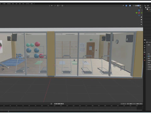Open the Tool properties tab
Image resolution: width=151 pixels, height=113 pixels.
145,43
